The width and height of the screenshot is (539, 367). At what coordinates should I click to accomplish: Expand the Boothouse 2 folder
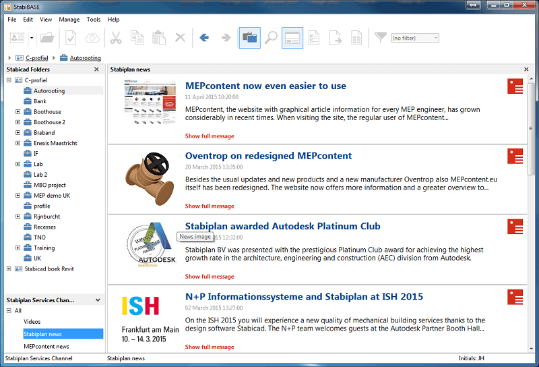click(x=18, y=122)
